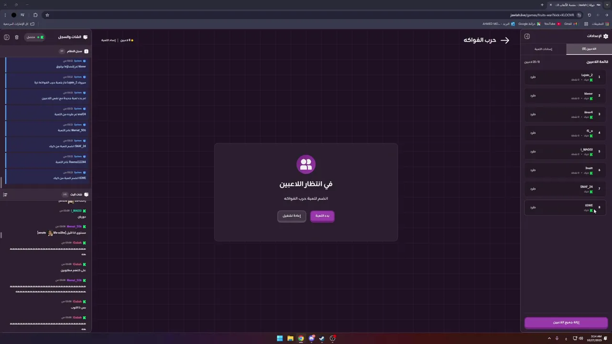Click the site information icon in address bar
Image resolution: width=612 pixels, height=344 pixels.
[x=579, y=15]
